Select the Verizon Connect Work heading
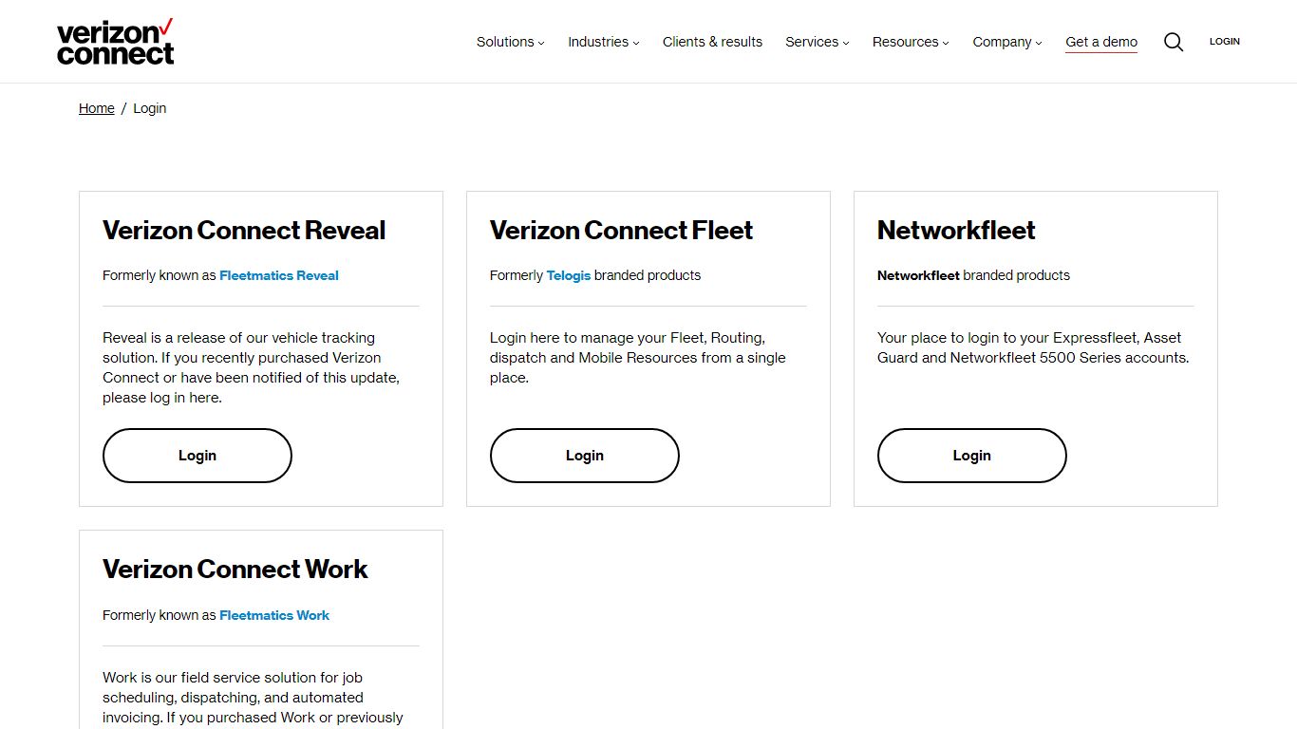 point(235,570)
